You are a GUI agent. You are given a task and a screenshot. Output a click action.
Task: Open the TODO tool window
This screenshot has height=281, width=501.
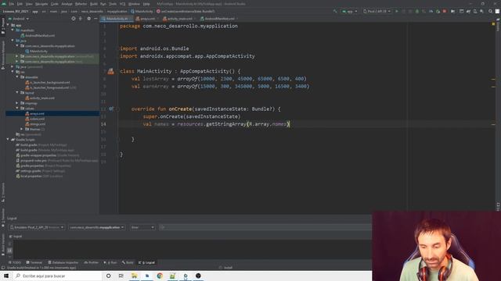pyautogui.click(x=15, y=262)
